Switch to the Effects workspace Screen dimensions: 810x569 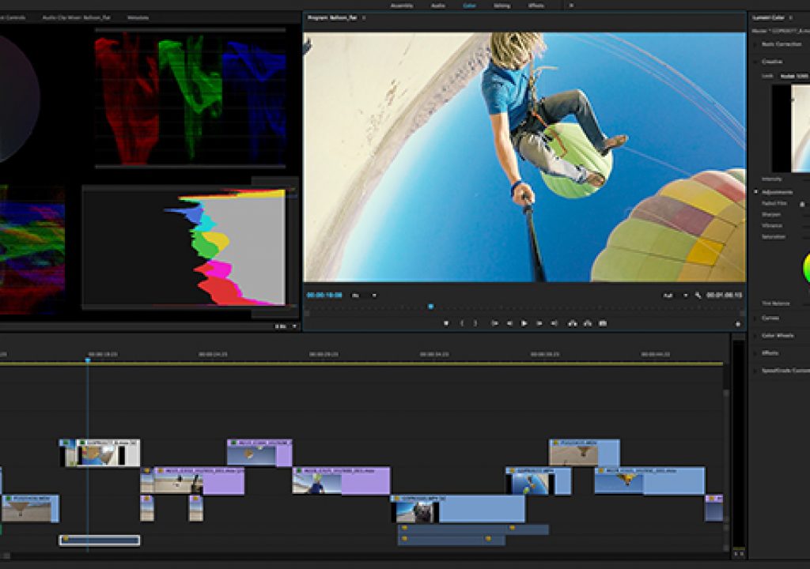tap(536, 6)
